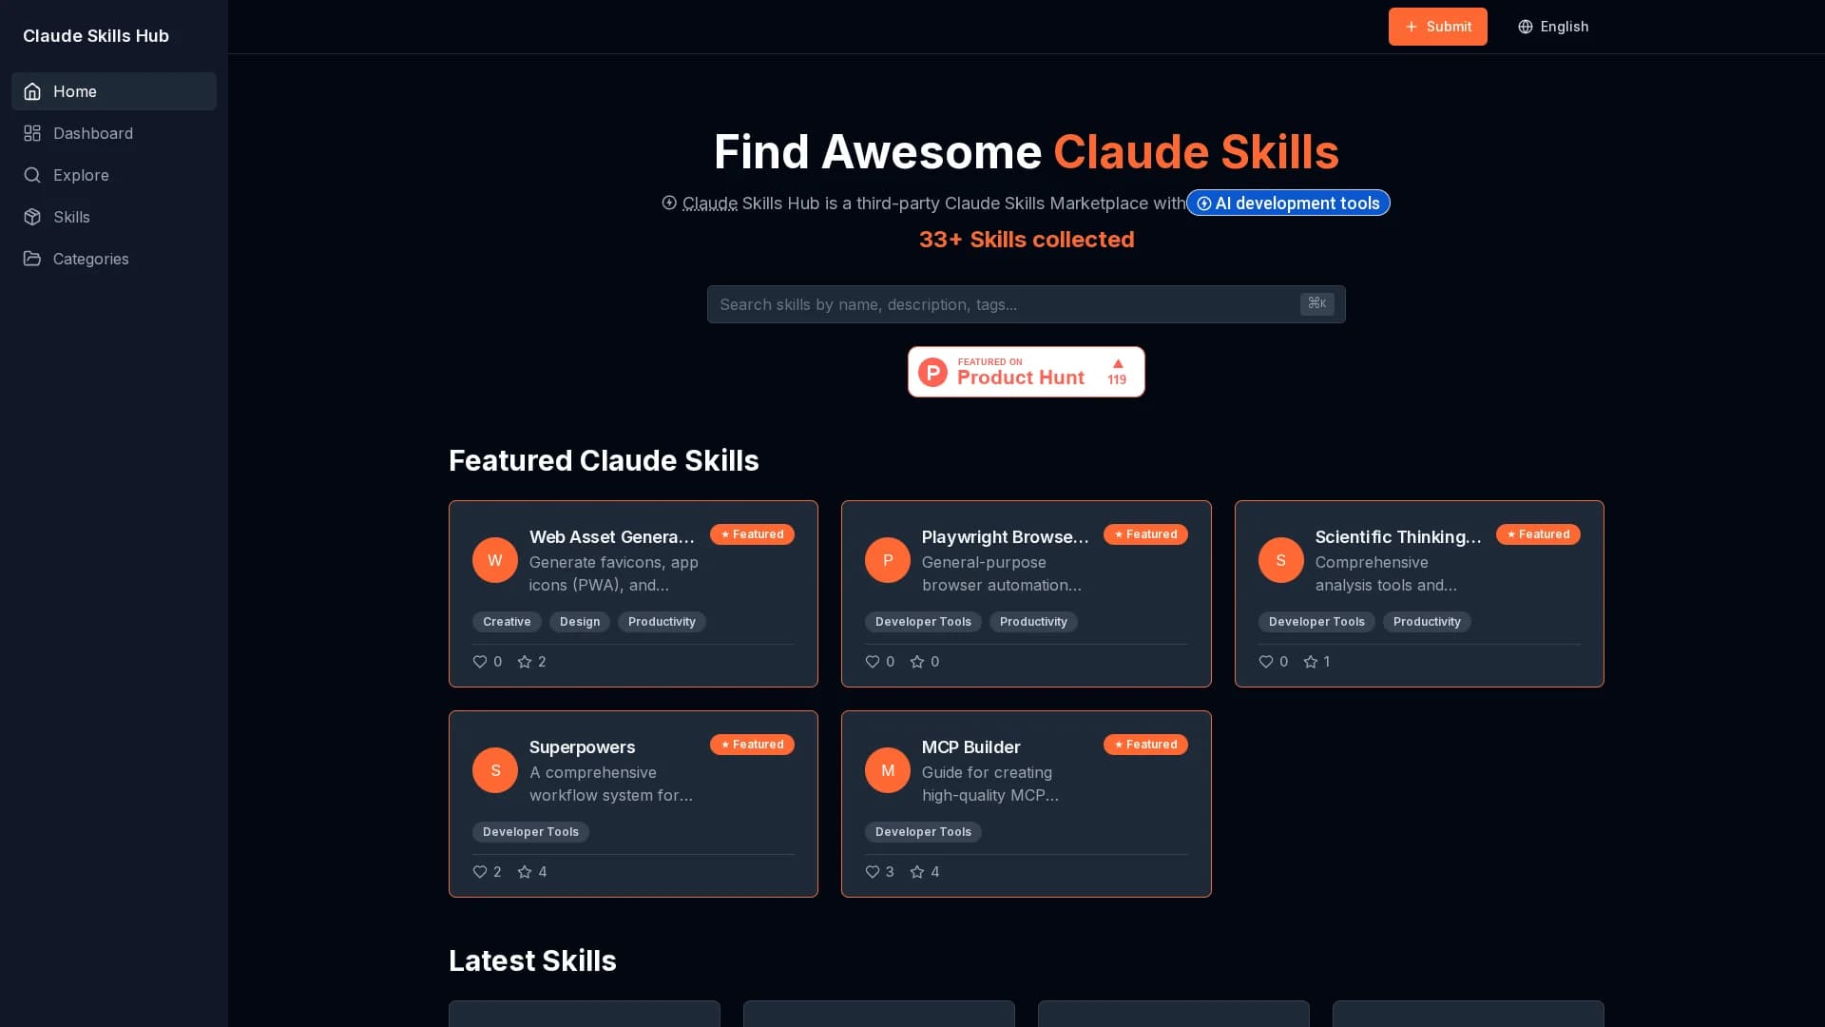This screenshot has height=1027, width=1825.
Task: Click the ⌘K shortcut badge in search
Action: (1317, 303)
